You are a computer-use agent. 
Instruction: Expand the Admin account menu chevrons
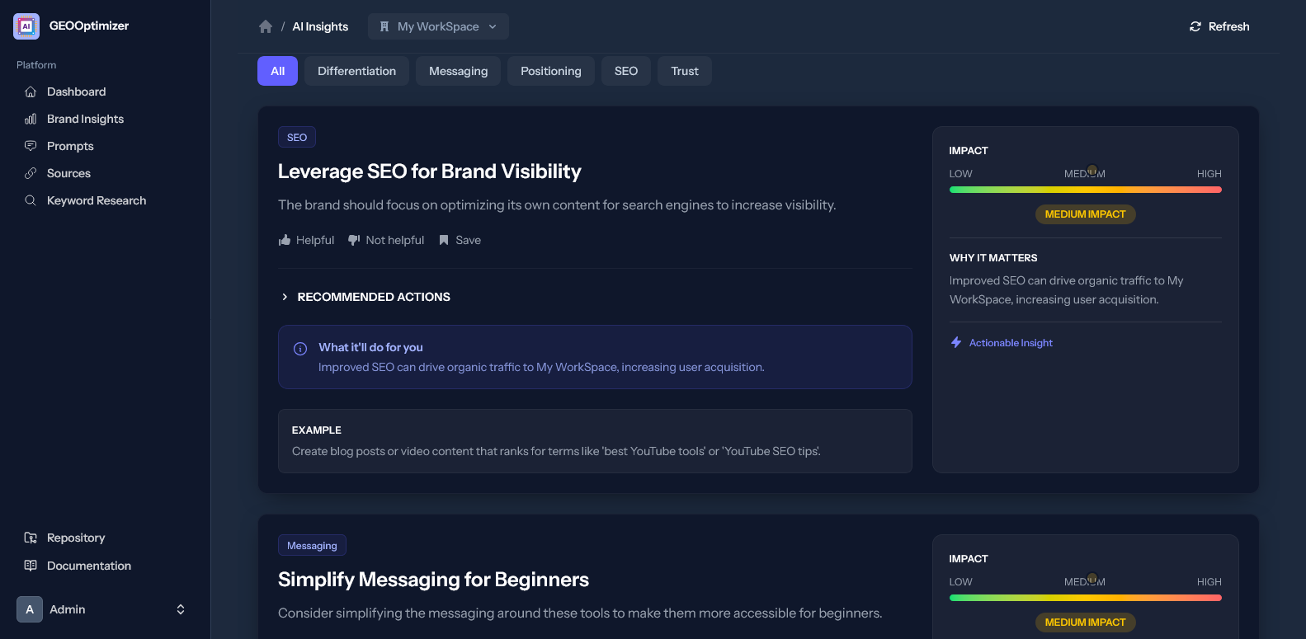(181, 609)
